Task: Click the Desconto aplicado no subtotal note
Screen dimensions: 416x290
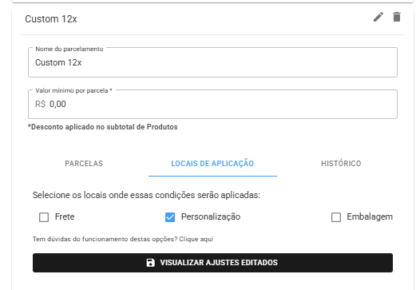Action: click(x=103, y=127)
